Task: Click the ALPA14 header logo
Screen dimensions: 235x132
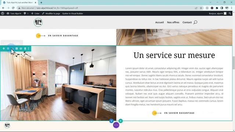Action: (x=38, y=22)
